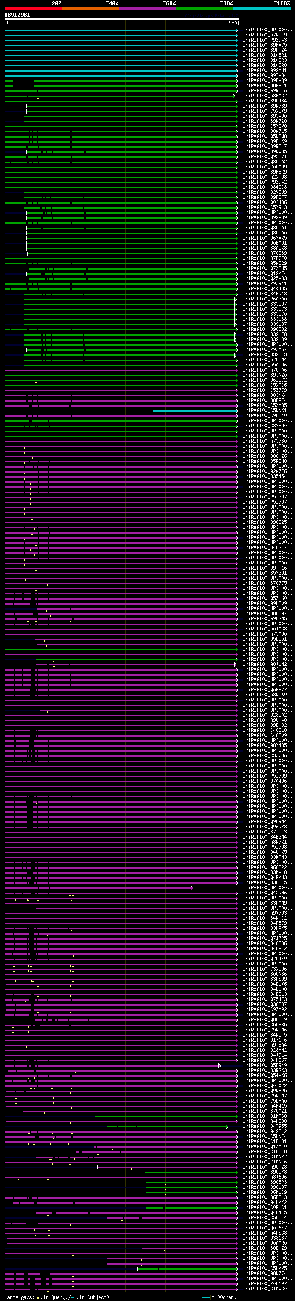The width and height of the screenshot is (295, 1301).
Task: Select the UniRef100_B9N0H5 label
Action: pos(265,151)
